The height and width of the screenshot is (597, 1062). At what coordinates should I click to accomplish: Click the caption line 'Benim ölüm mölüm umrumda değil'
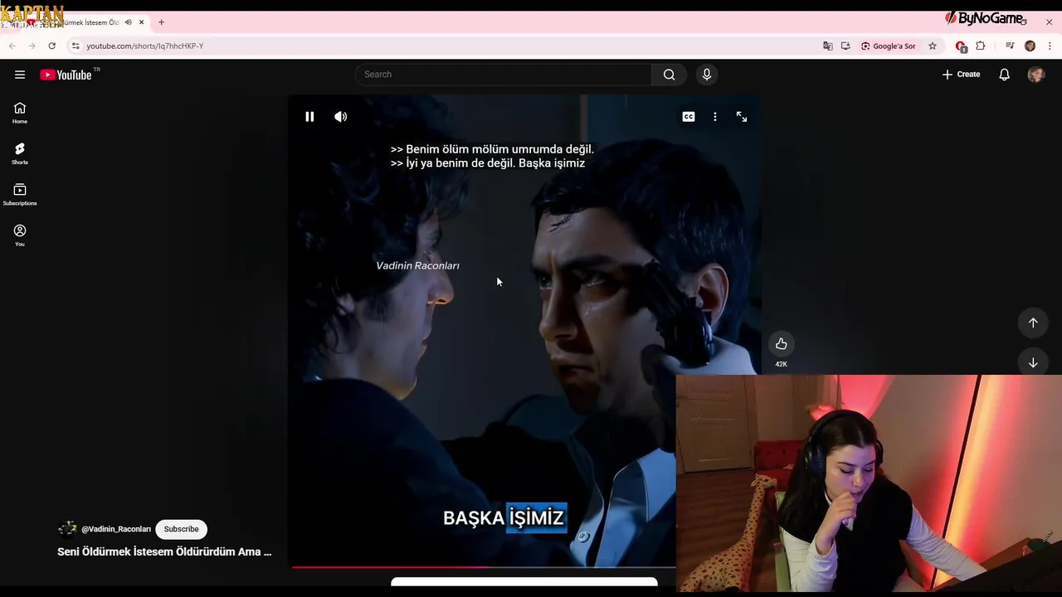pyautogui.click(x=492, y=149)
